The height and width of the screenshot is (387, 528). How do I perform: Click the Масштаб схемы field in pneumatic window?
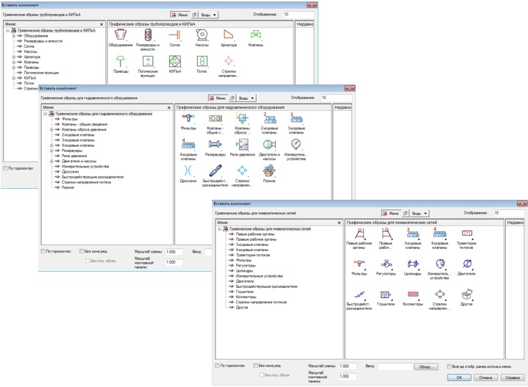[347, 366]
